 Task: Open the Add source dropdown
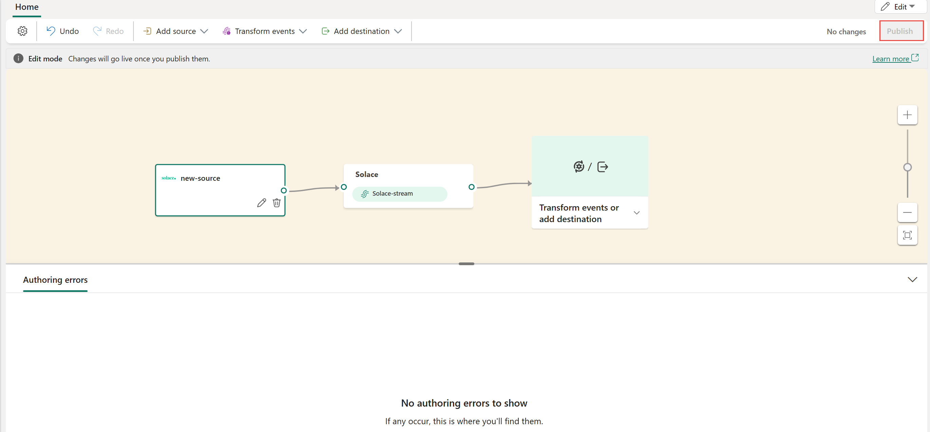pos(176,32)
